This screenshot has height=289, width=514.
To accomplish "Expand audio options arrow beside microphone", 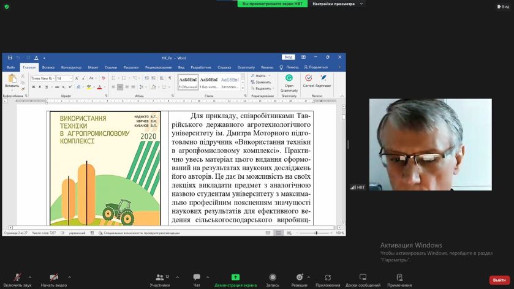I will tap(30, 277).
